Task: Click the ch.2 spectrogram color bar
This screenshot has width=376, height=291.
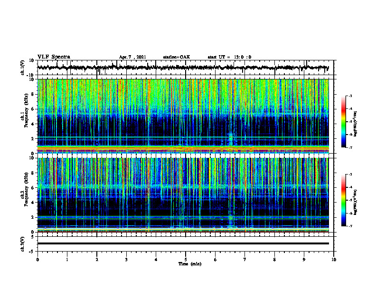Action: click(344, 200)
